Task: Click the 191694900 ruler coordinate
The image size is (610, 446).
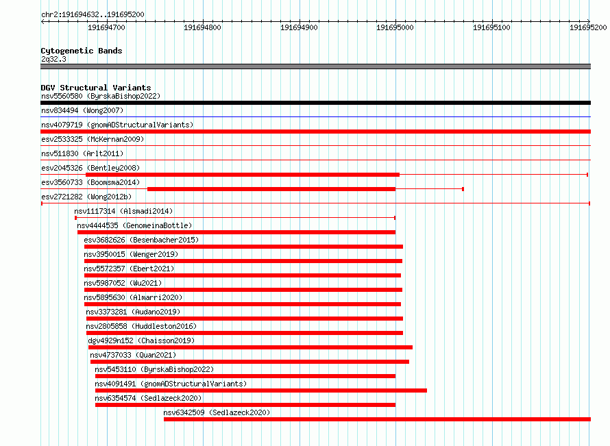Action: [x=299, y=27]
